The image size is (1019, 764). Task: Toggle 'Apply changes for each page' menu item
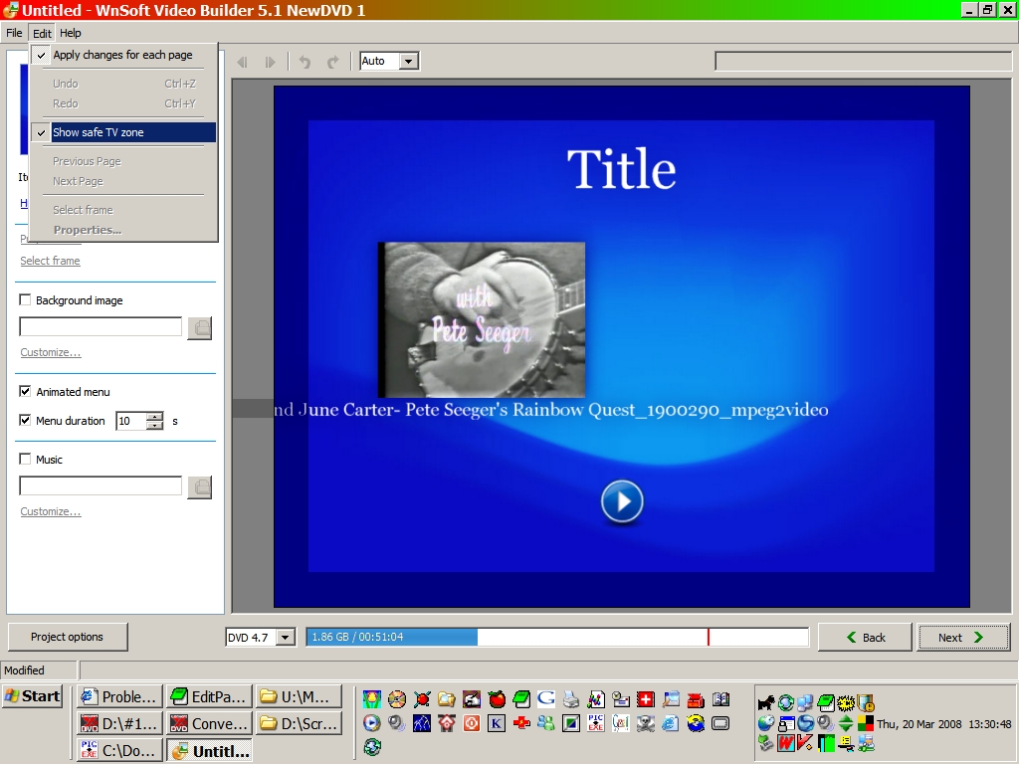coord(123,56)
